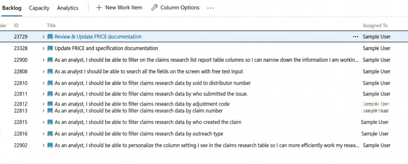Open the Update FRICE and specification documentation item
Viewport: 408px width, 164px height.
click(x=106, y=48)
